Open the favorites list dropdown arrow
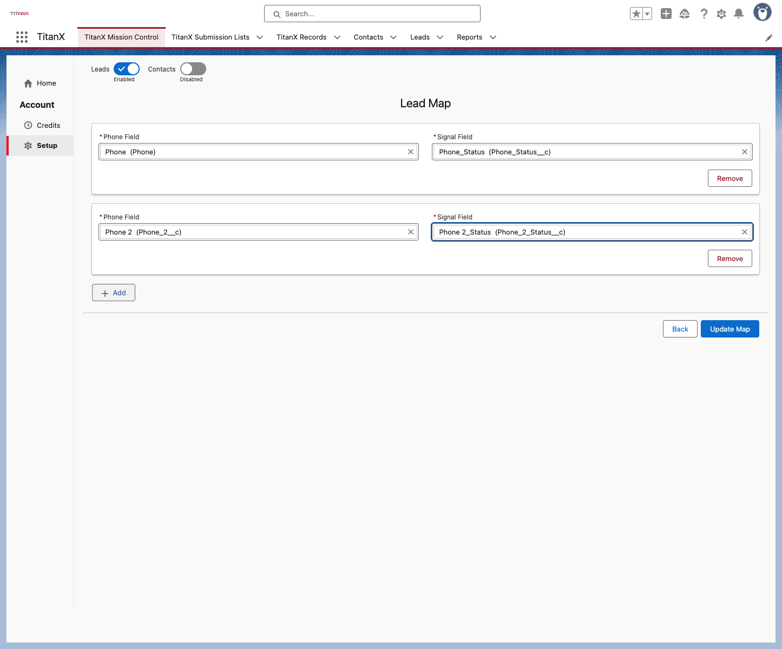This screenshot has width=782, height=649. pyautogui.click(x=647, y=14)
